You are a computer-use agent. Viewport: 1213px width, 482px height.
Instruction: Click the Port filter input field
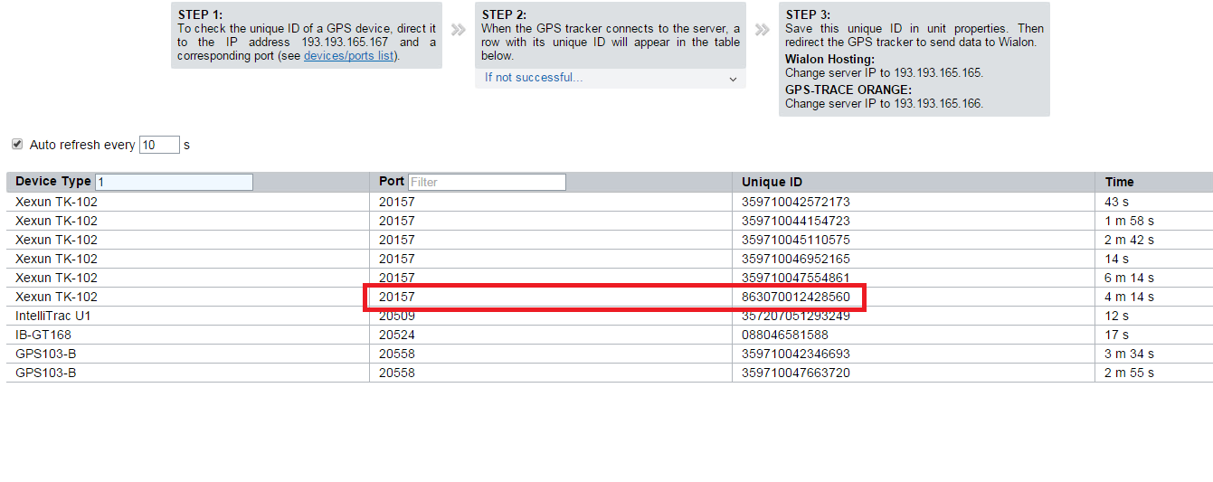coord(487,182)
